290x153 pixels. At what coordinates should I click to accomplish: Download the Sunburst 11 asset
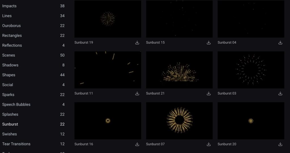pyautogui.click(x=137, y=93)
